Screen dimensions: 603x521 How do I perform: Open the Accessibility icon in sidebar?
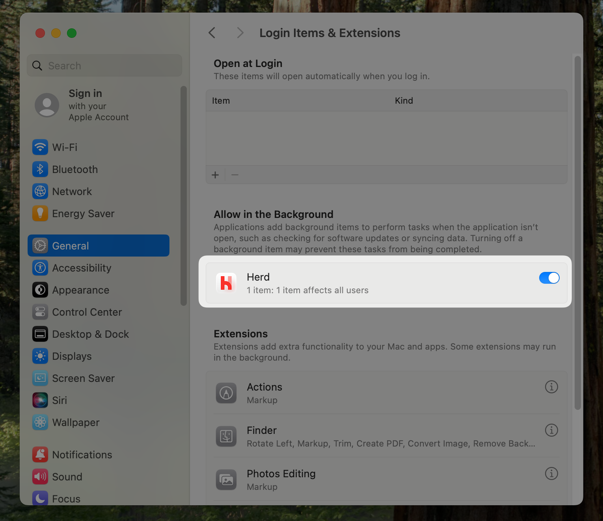pyautogui.click(x=40, y=268)
